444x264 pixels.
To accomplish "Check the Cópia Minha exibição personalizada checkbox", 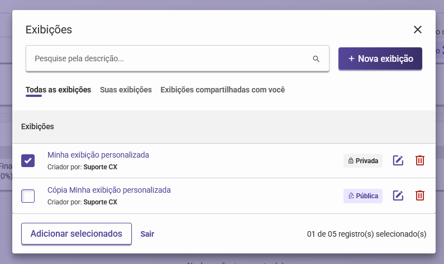I will 28,196.
